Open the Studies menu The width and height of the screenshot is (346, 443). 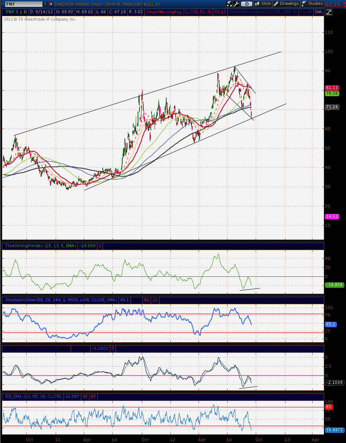point(312,4)
